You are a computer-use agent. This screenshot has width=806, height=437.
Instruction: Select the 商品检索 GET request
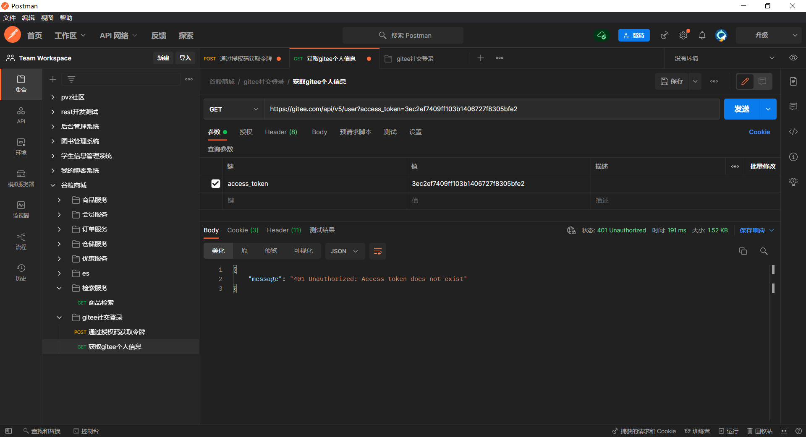[101, 303]
